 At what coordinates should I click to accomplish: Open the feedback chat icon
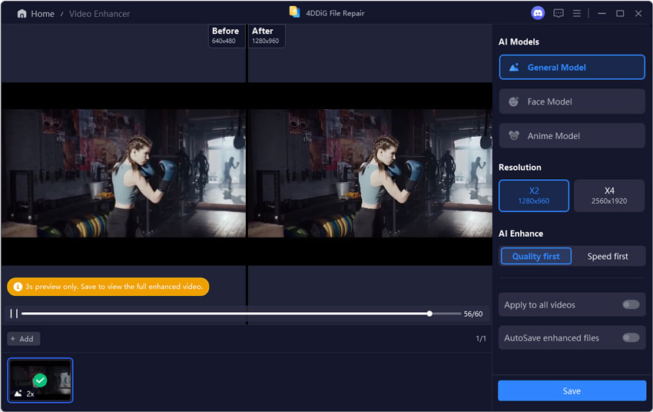(x=559, y=13)
